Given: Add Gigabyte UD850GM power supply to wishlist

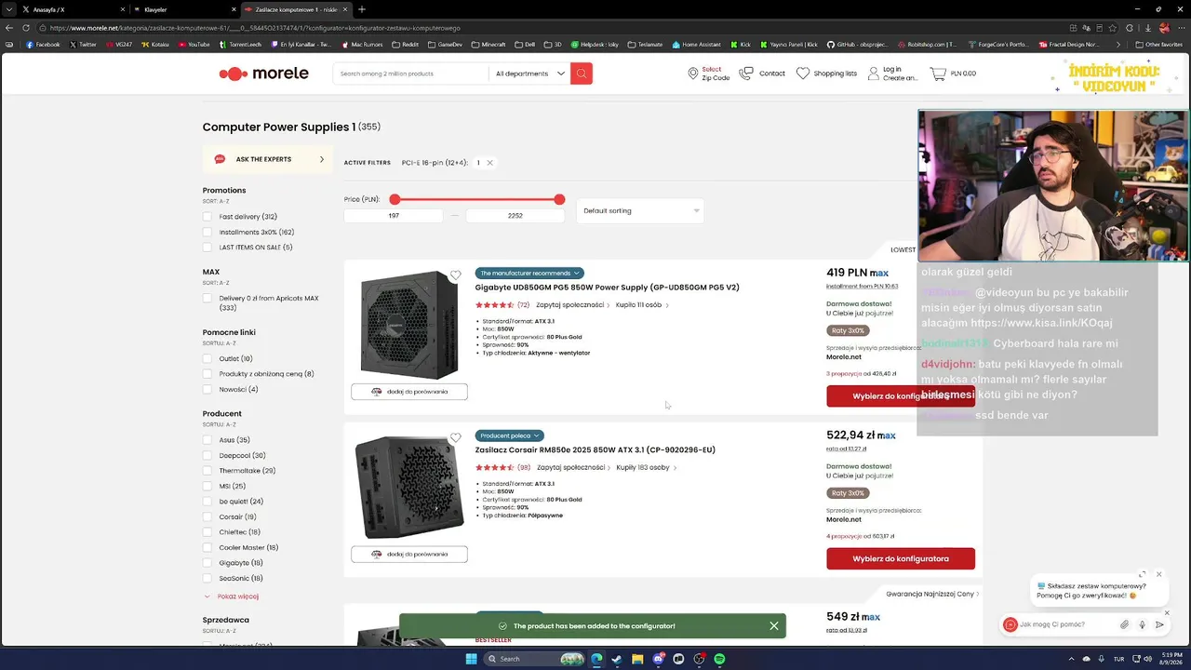Looking at the screenshot, I should 455,275.
